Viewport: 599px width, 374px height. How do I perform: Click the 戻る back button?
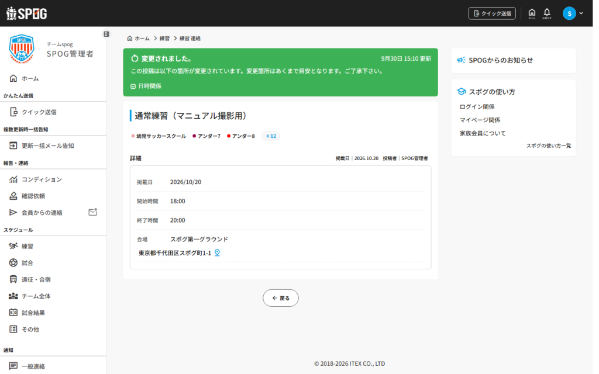pyautogui.click(x=281, y=298)
